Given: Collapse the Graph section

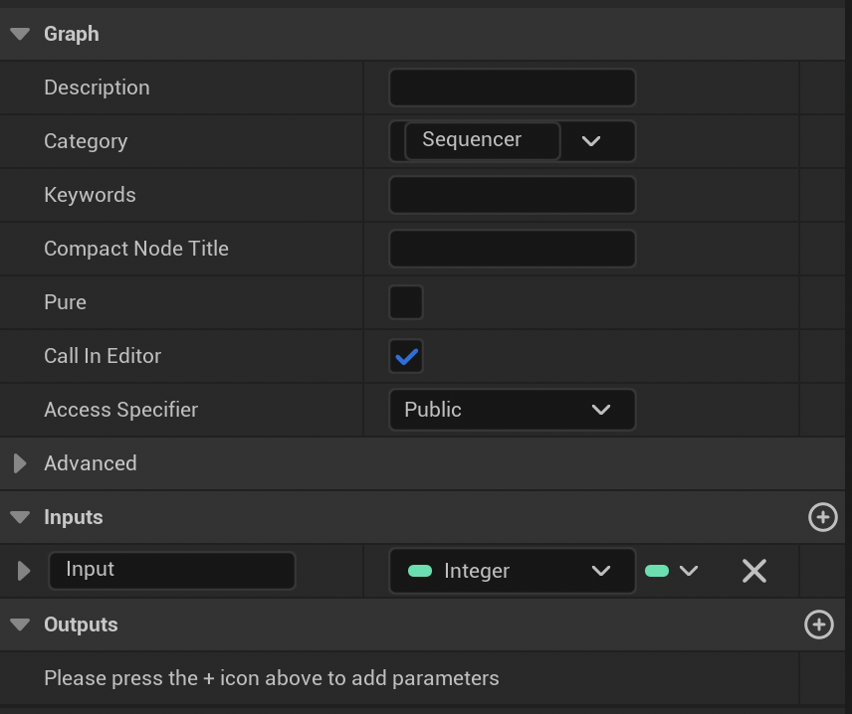Looking at the screenshot, I should click(20, 33).
